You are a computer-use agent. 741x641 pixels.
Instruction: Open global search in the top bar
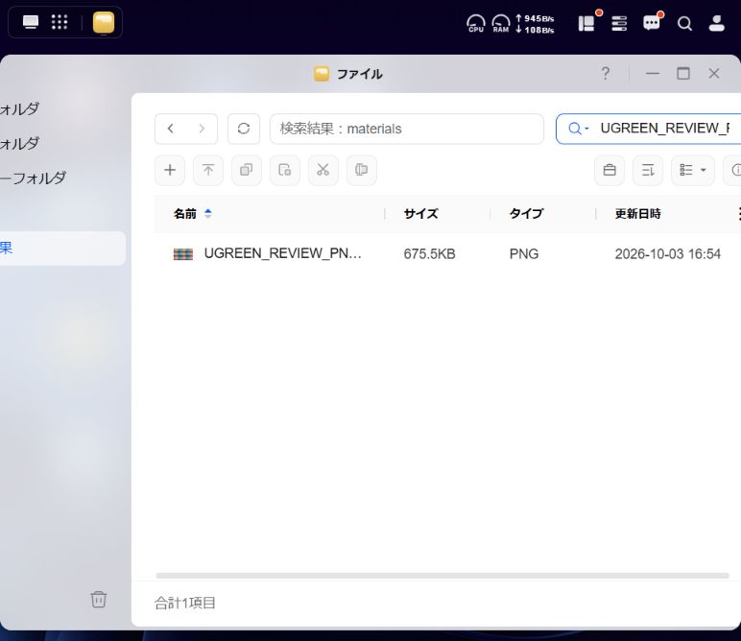(x=684, y=23)
